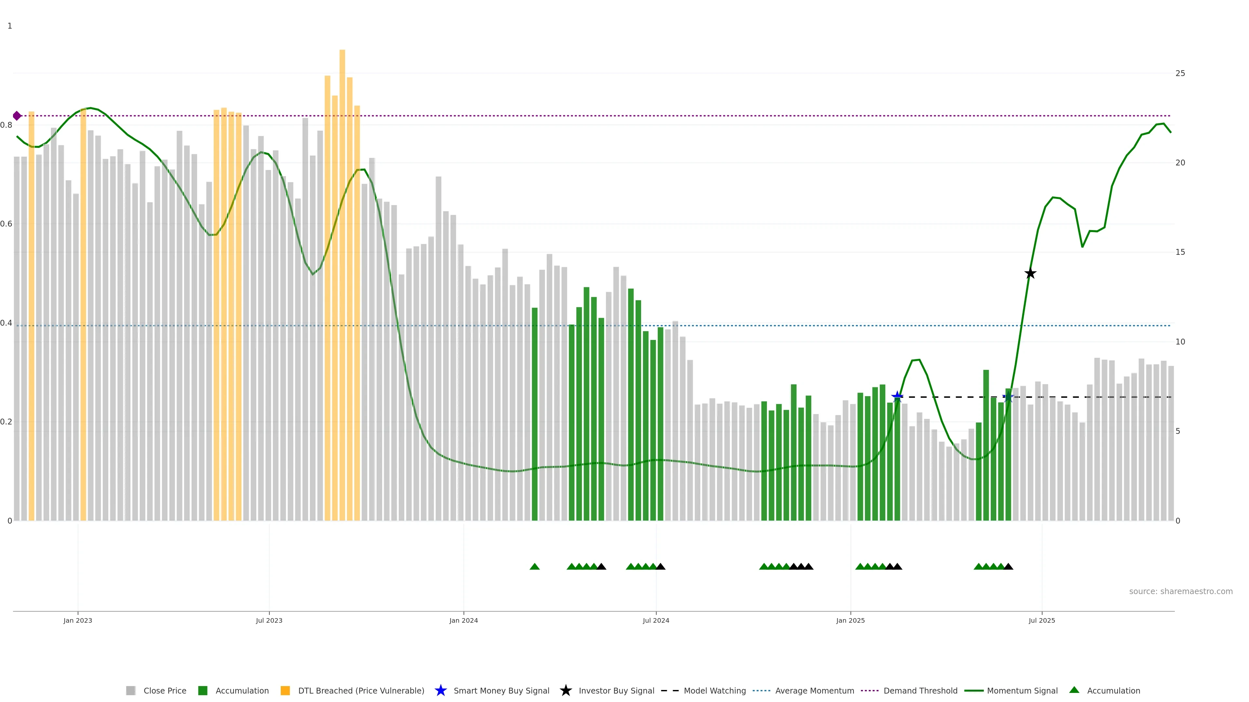This screenshot has height=702, width=1249.
Task: Click the black Investor Buy Signal star on momentum line
Action: [1030, 274]
